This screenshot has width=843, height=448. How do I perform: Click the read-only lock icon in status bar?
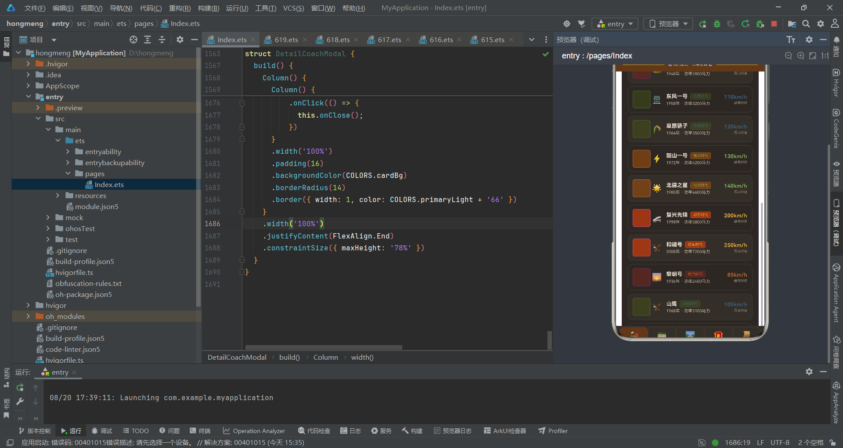pos(832,443)
